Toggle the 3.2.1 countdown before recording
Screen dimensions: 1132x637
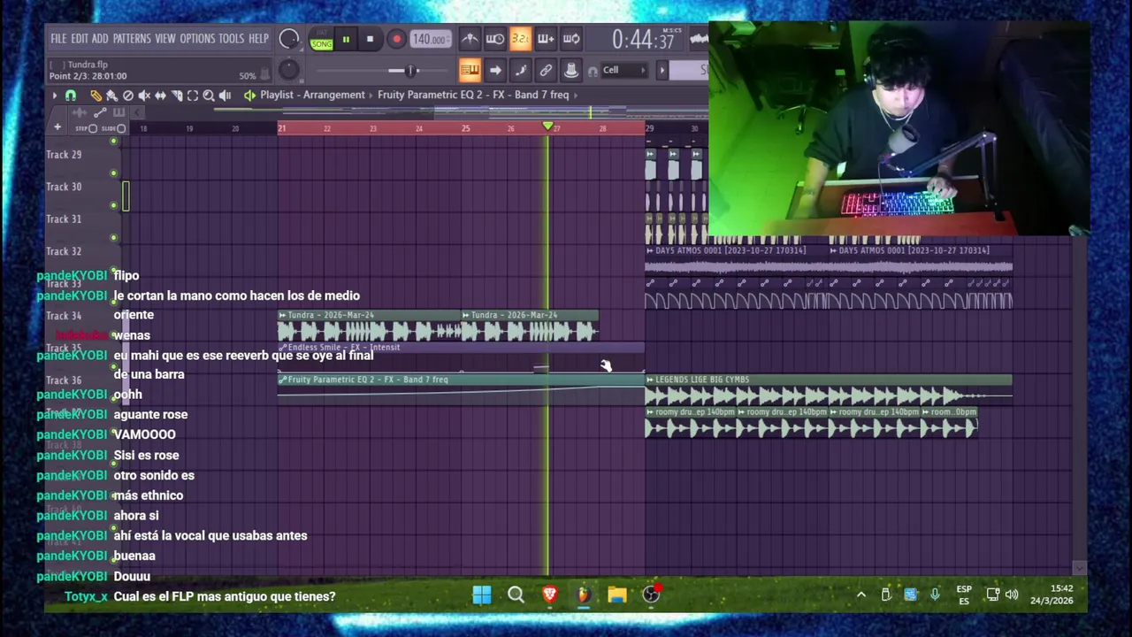pos(520,39)
